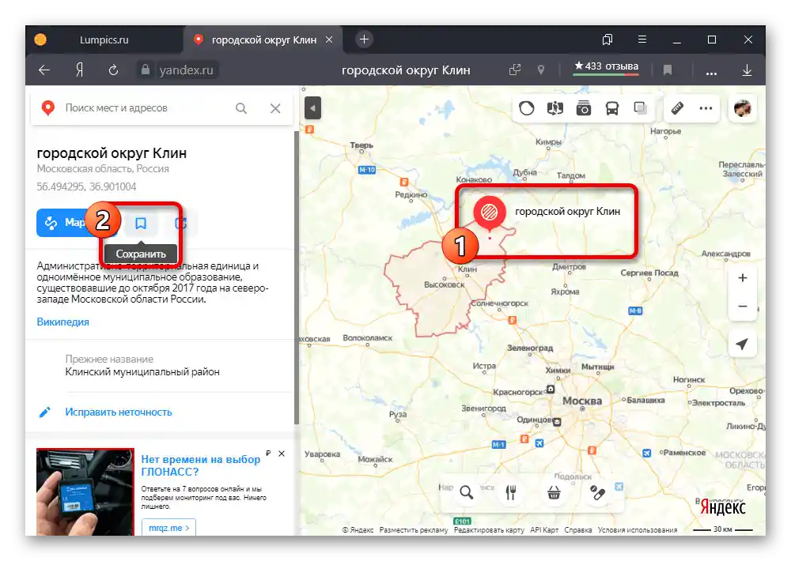Open the 433 отзыва site reviews
This screenshot has height=561, width=791.
click(x=606, y=67)
